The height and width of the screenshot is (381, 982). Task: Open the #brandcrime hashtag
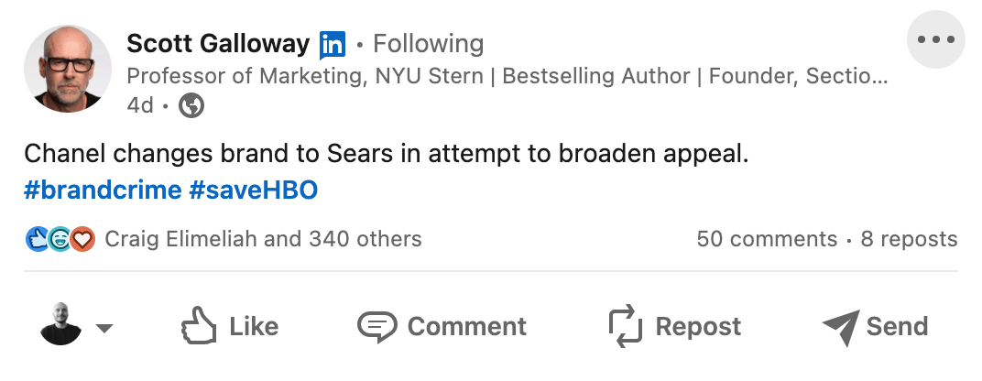pyautogui.click(x=102, y=190)
